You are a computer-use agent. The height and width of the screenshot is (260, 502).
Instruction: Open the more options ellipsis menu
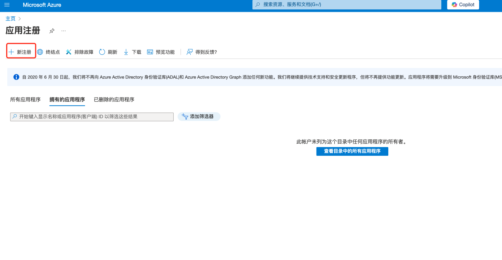tap(63, 31)
